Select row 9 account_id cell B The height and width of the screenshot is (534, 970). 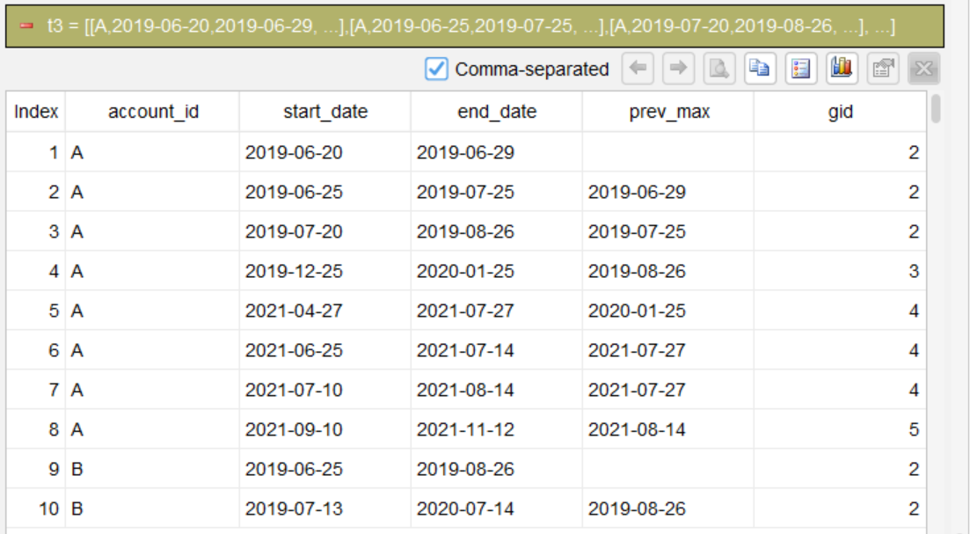pyautogui.click(x=153, y=469)
